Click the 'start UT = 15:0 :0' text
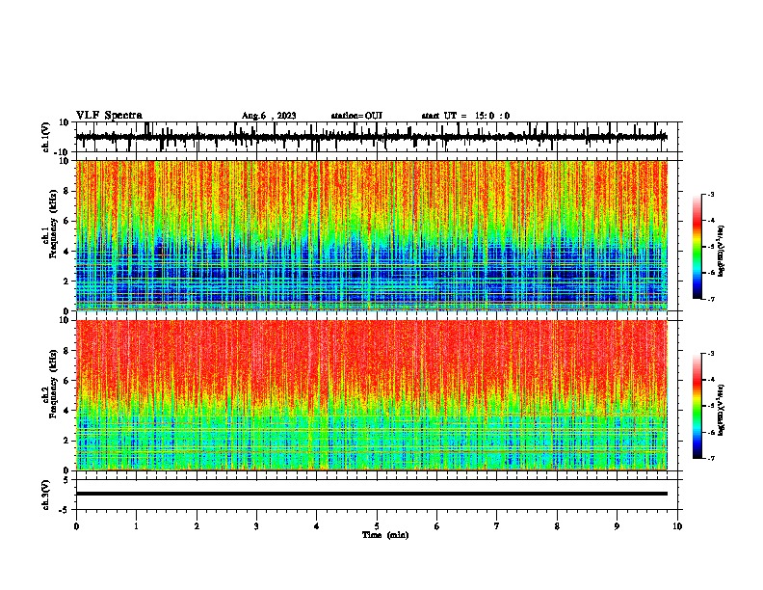This screenshot has width=763, height=590. tap(465, 116)
